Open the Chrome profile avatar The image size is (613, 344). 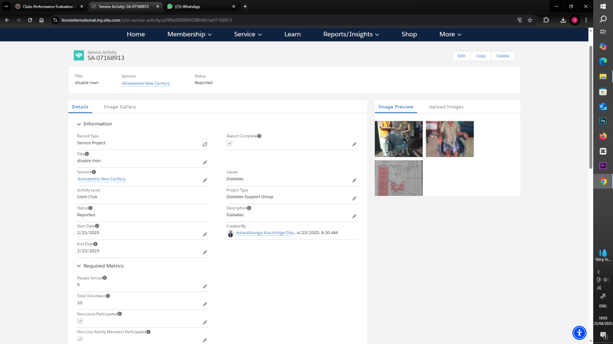coord(574,20)
